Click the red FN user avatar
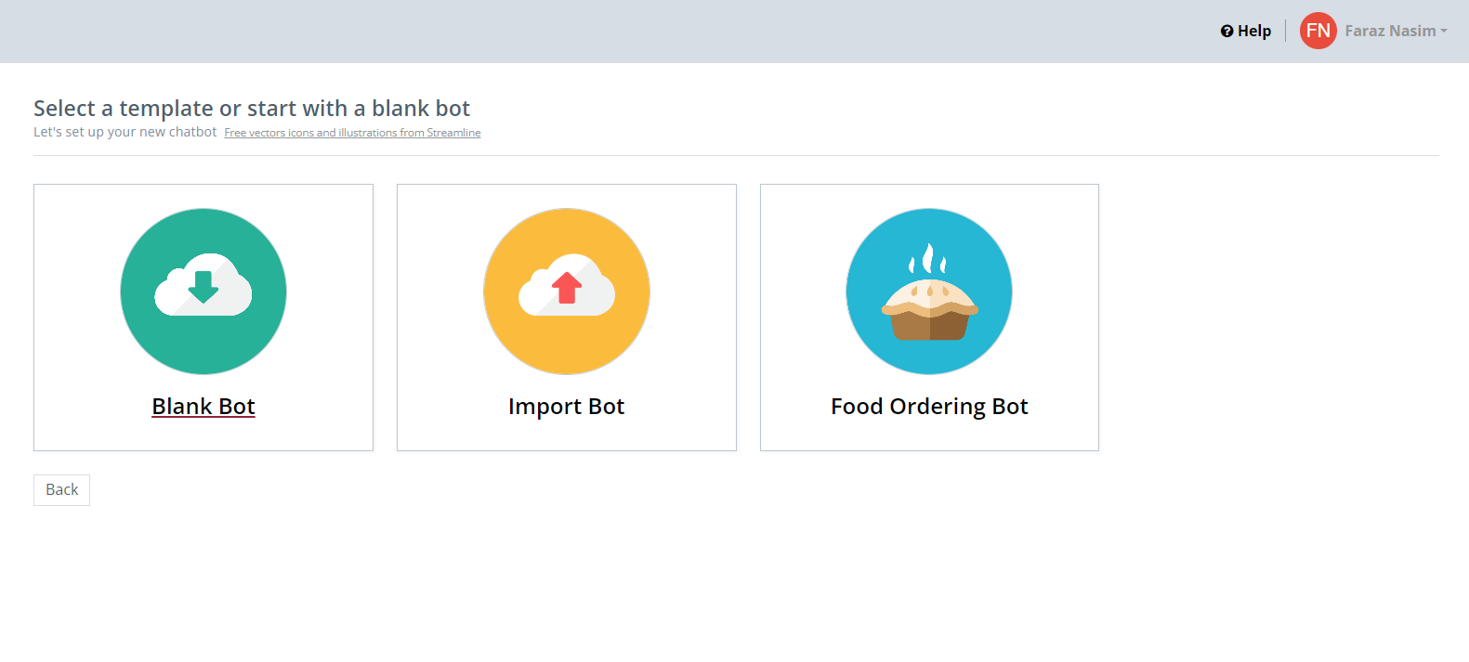 (x=1318, y=31)
